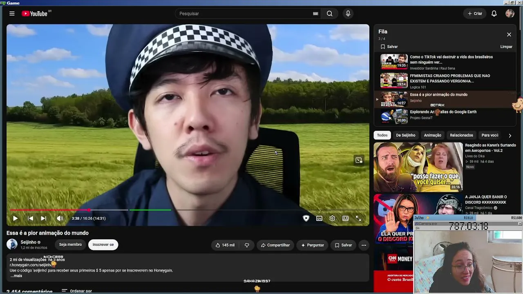
Task: Like the video with 145 mil
Action: click(x=225, y=245)
